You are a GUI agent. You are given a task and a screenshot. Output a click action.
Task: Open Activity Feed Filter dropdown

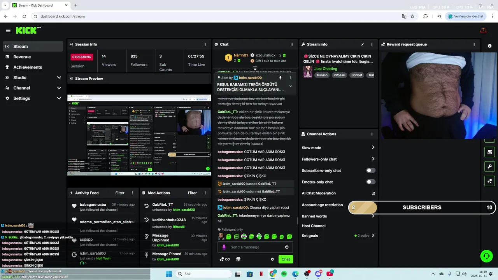(120, 193)
